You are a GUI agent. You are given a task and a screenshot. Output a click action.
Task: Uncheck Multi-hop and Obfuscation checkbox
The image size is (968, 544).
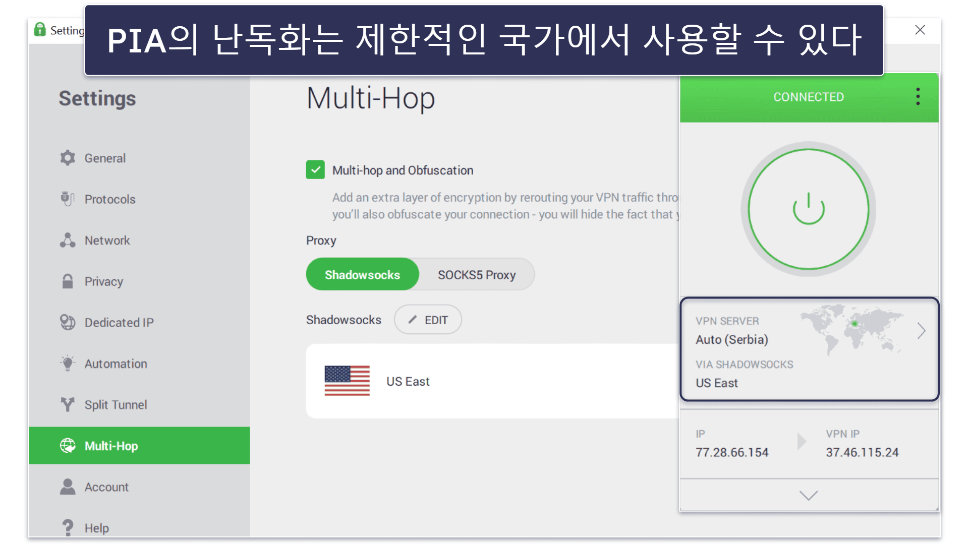click(315, 170)
